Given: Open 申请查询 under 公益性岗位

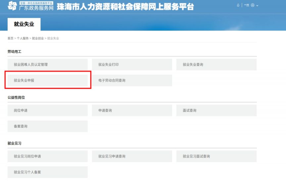Looking at the screenshot, I should [132, 110].
